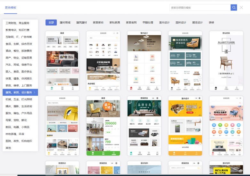Filter templates by 建材商城

65,22
